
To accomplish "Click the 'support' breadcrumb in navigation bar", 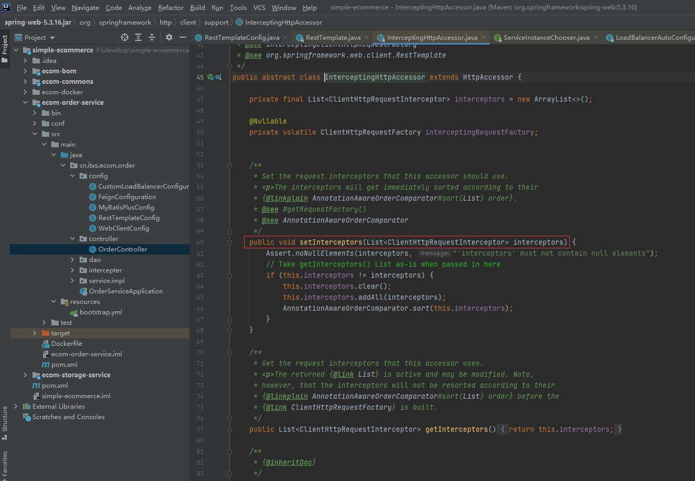I will point(216,23).
